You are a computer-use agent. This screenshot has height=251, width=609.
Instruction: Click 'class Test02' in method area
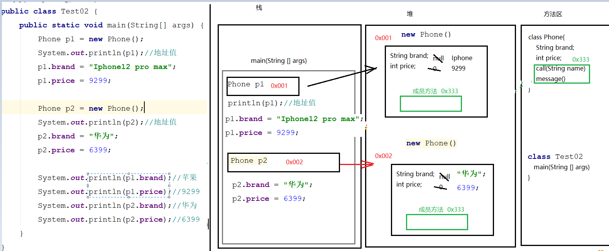tap(555, 157)
